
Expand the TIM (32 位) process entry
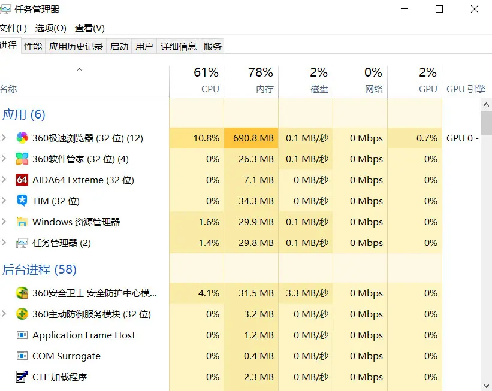click(4, 201)
